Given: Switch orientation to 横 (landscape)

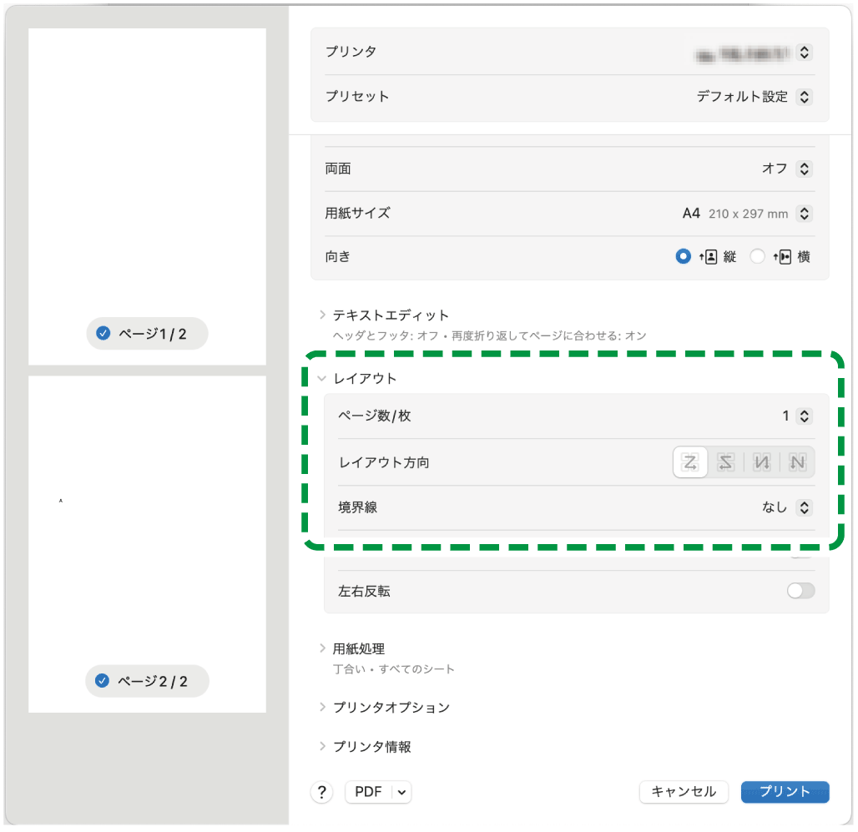Looking at the screenshot, I should tap(757, 256).
